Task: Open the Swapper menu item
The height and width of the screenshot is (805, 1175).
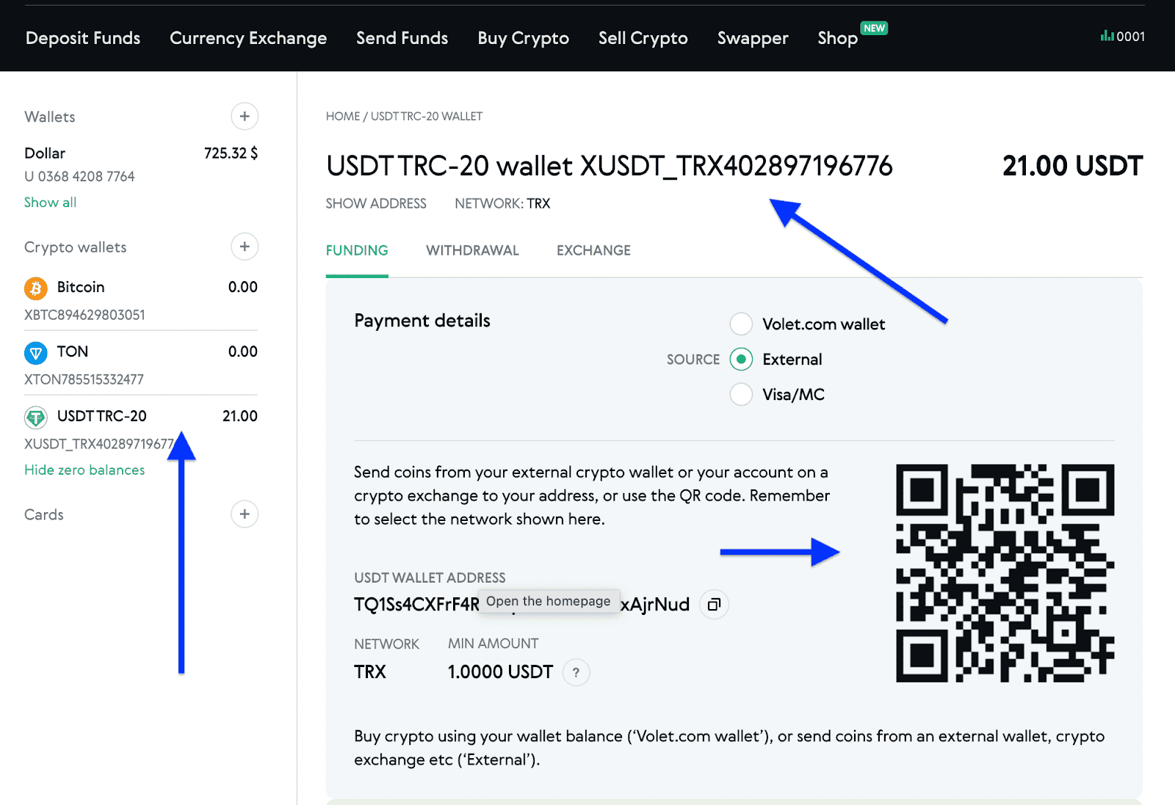Action: (752, 38)
